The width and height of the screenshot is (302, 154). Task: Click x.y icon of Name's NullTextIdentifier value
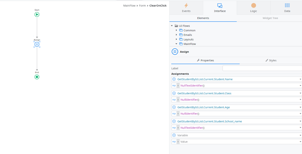(x=174, y=86)
